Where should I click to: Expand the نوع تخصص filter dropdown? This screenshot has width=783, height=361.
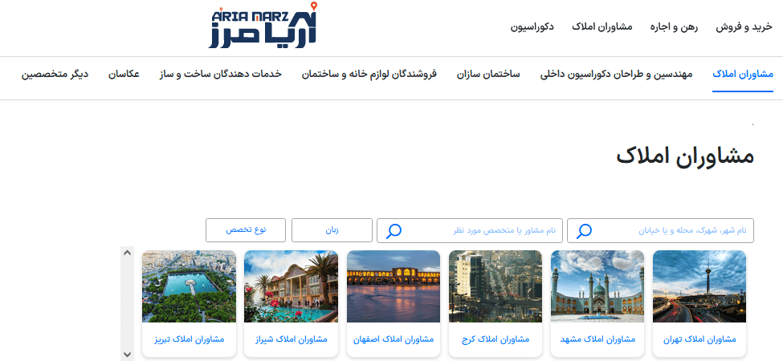coord(246,230)
